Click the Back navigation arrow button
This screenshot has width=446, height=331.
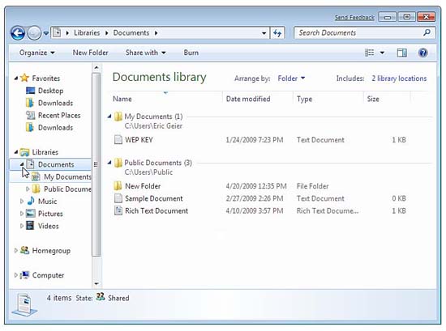(x=18, y=33)
